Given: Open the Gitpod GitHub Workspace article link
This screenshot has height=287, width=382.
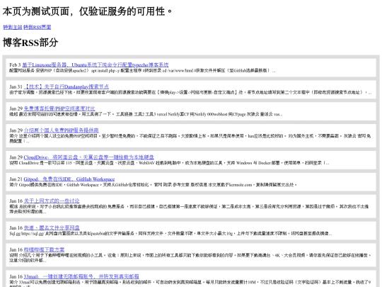Looking at the screenshot, I should tap(69, 179).
